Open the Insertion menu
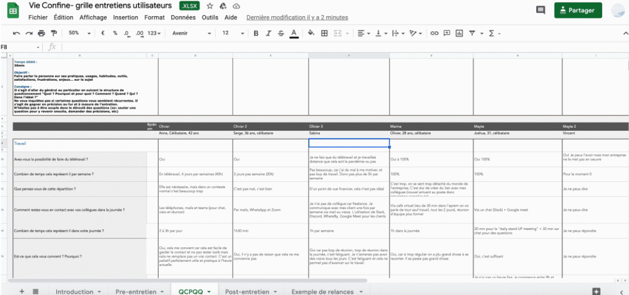The height and width of the screenshot is (295, 629). 125,17
